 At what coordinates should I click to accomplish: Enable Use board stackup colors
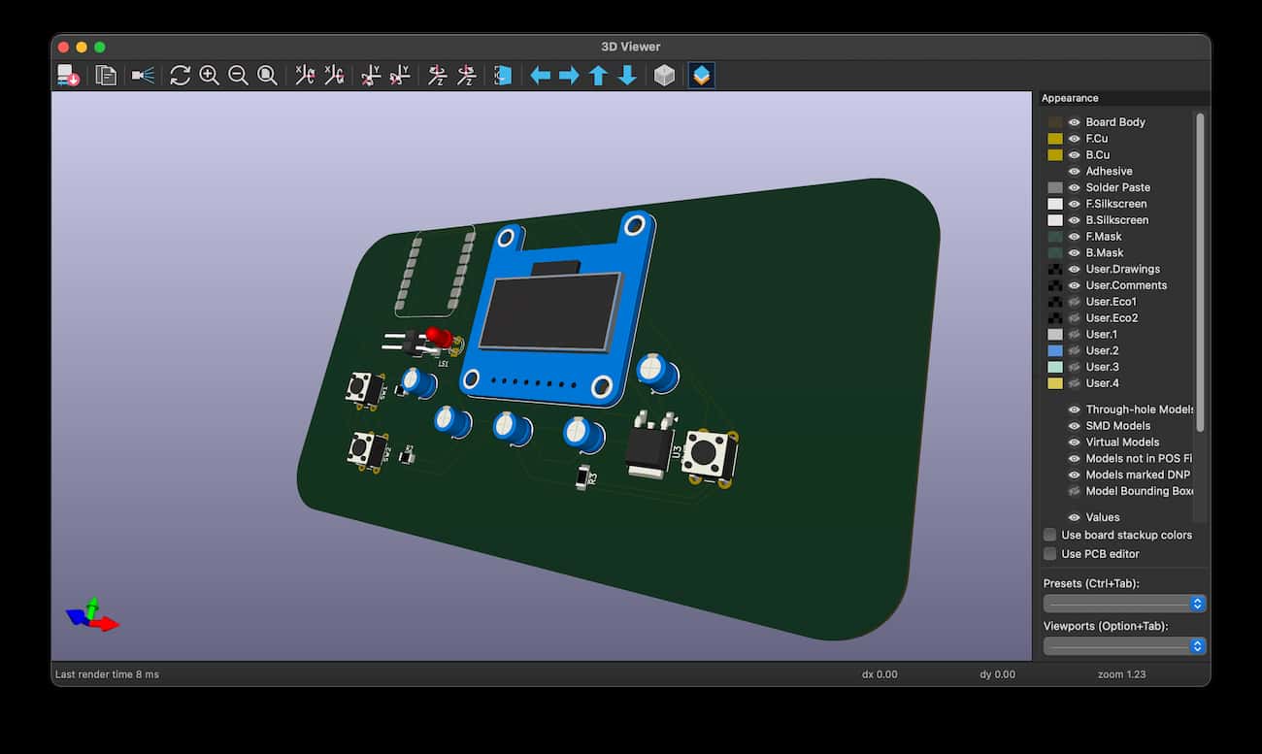1049,535
